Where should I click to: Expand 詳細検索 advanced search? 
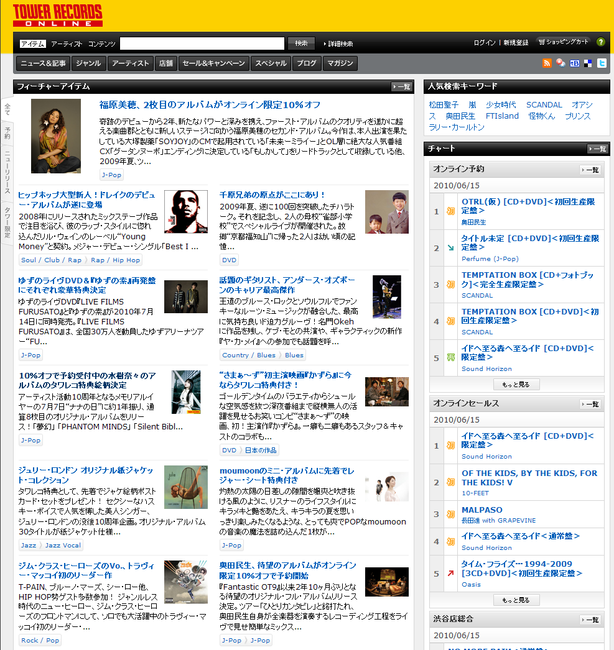coord(338,43)
